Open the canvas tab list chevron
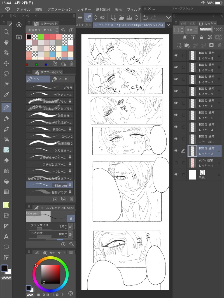Viewport: 224px width, 298px height. (168, 25)
